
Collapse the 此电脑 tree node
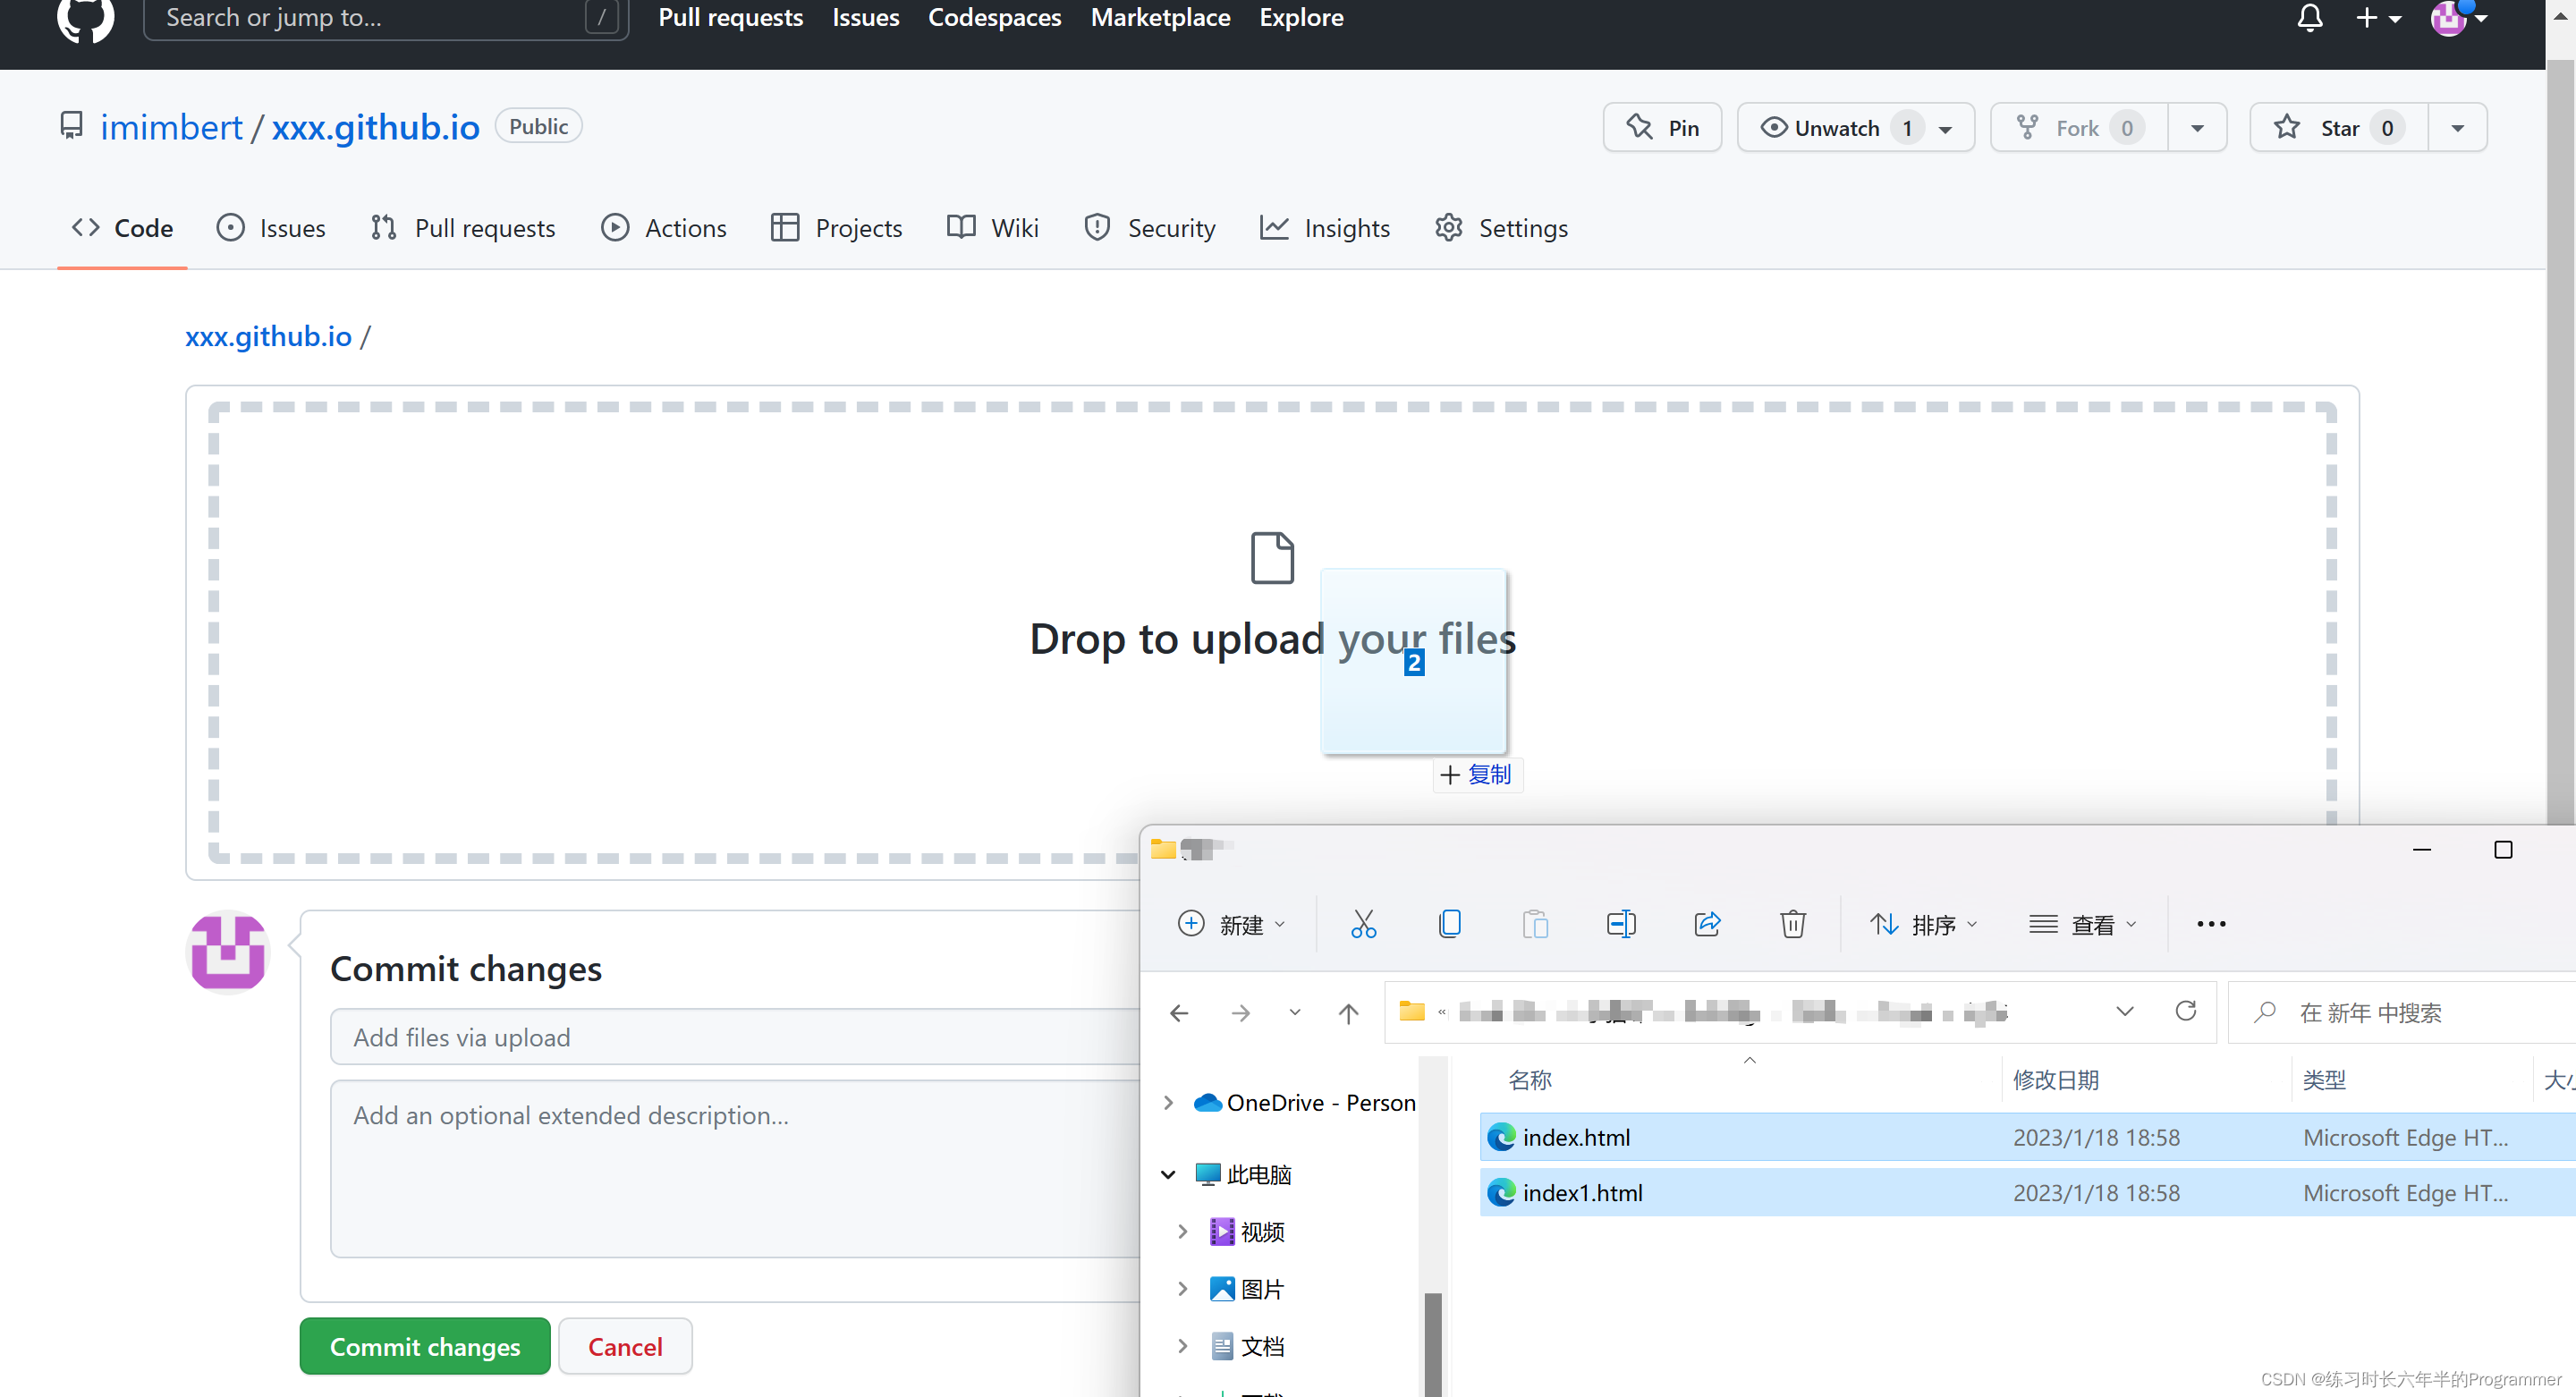point(1168,1174)
